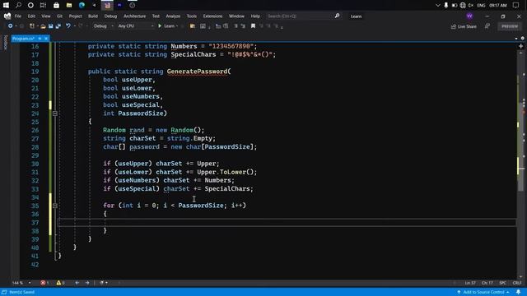Open the Window menu

[236, 16]
